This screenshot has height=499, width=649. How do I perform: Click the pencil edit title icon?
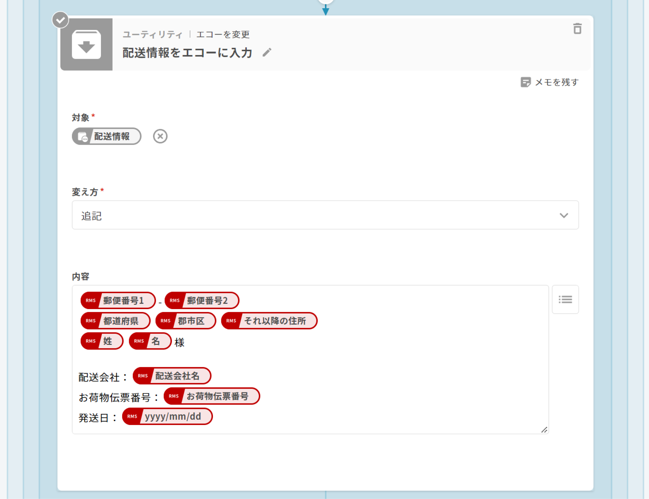[267, 52]
